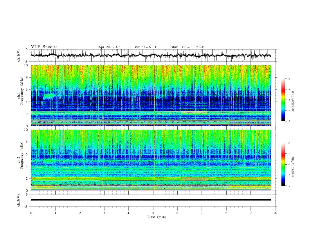Select the "start UT = 17:30:1" text
The height and width of the screenshot is (239, 310).
tap(189, 47)
